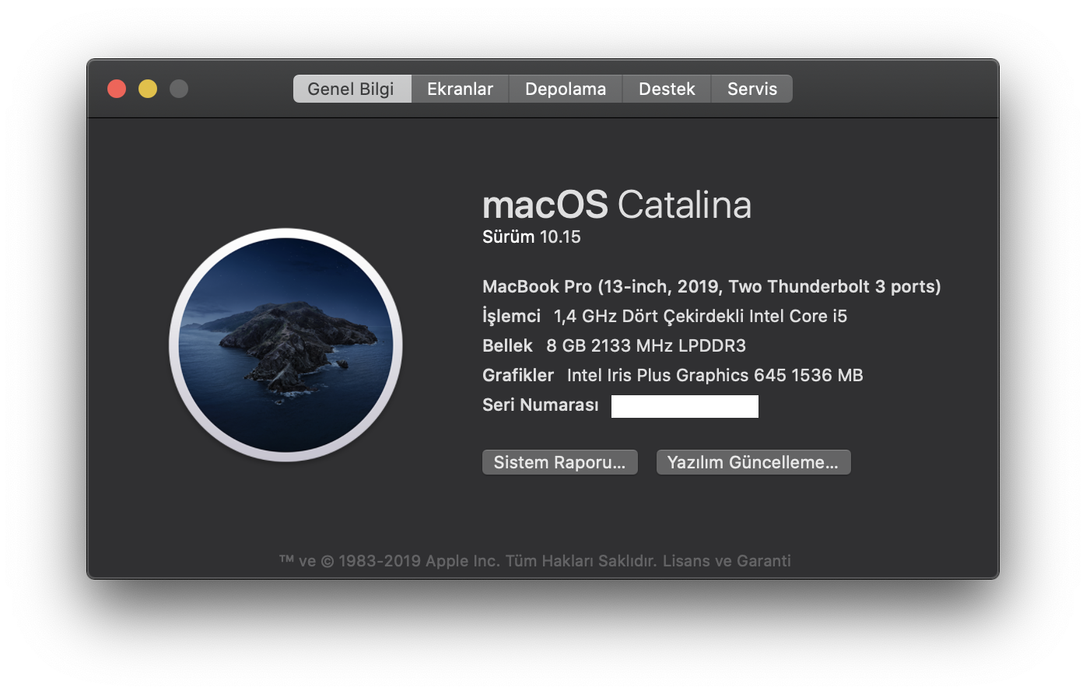Select the Genel Bilgi tab

click(x=351, y=89)
